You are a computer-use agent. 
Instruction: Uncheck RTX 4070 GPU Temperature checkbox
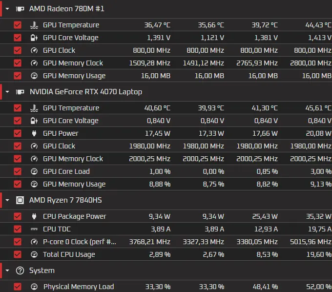tap(18, 108)
